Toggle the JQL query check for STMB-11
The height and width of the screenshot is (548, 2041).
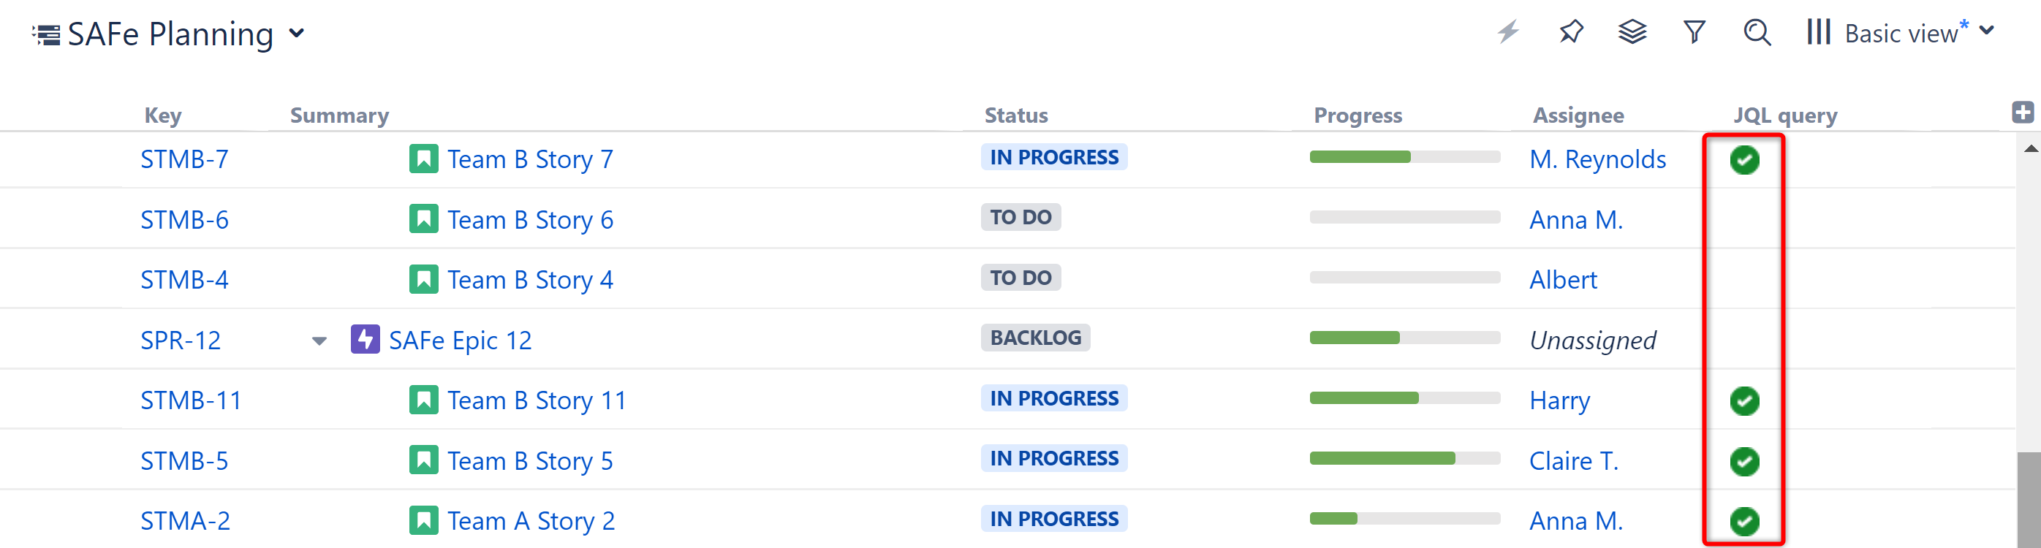[1746, 400]
